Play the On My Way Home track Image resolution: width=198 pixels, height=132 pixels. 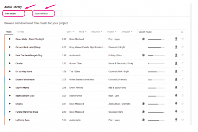10,71
